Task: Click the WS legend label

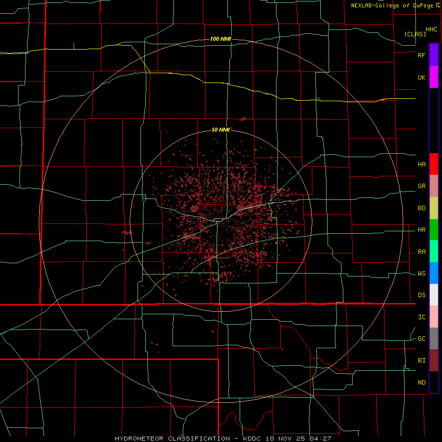Action: [x=422, y=274]
